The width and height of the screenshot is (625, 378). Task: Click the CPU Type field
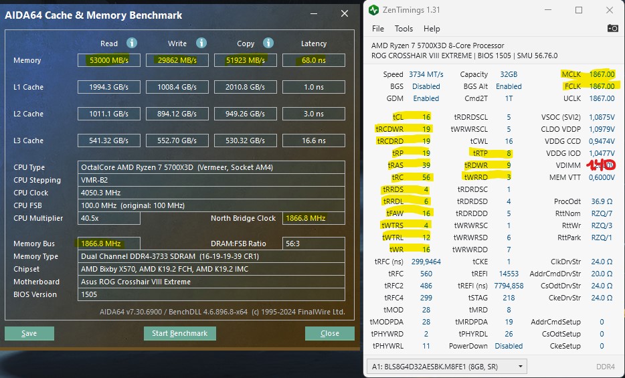(x=211, y=167)
